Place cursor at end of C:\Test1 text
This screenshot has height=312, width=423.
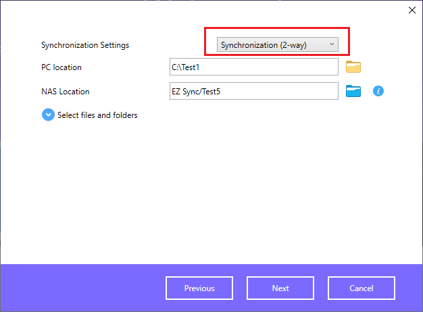pos(200,67)
